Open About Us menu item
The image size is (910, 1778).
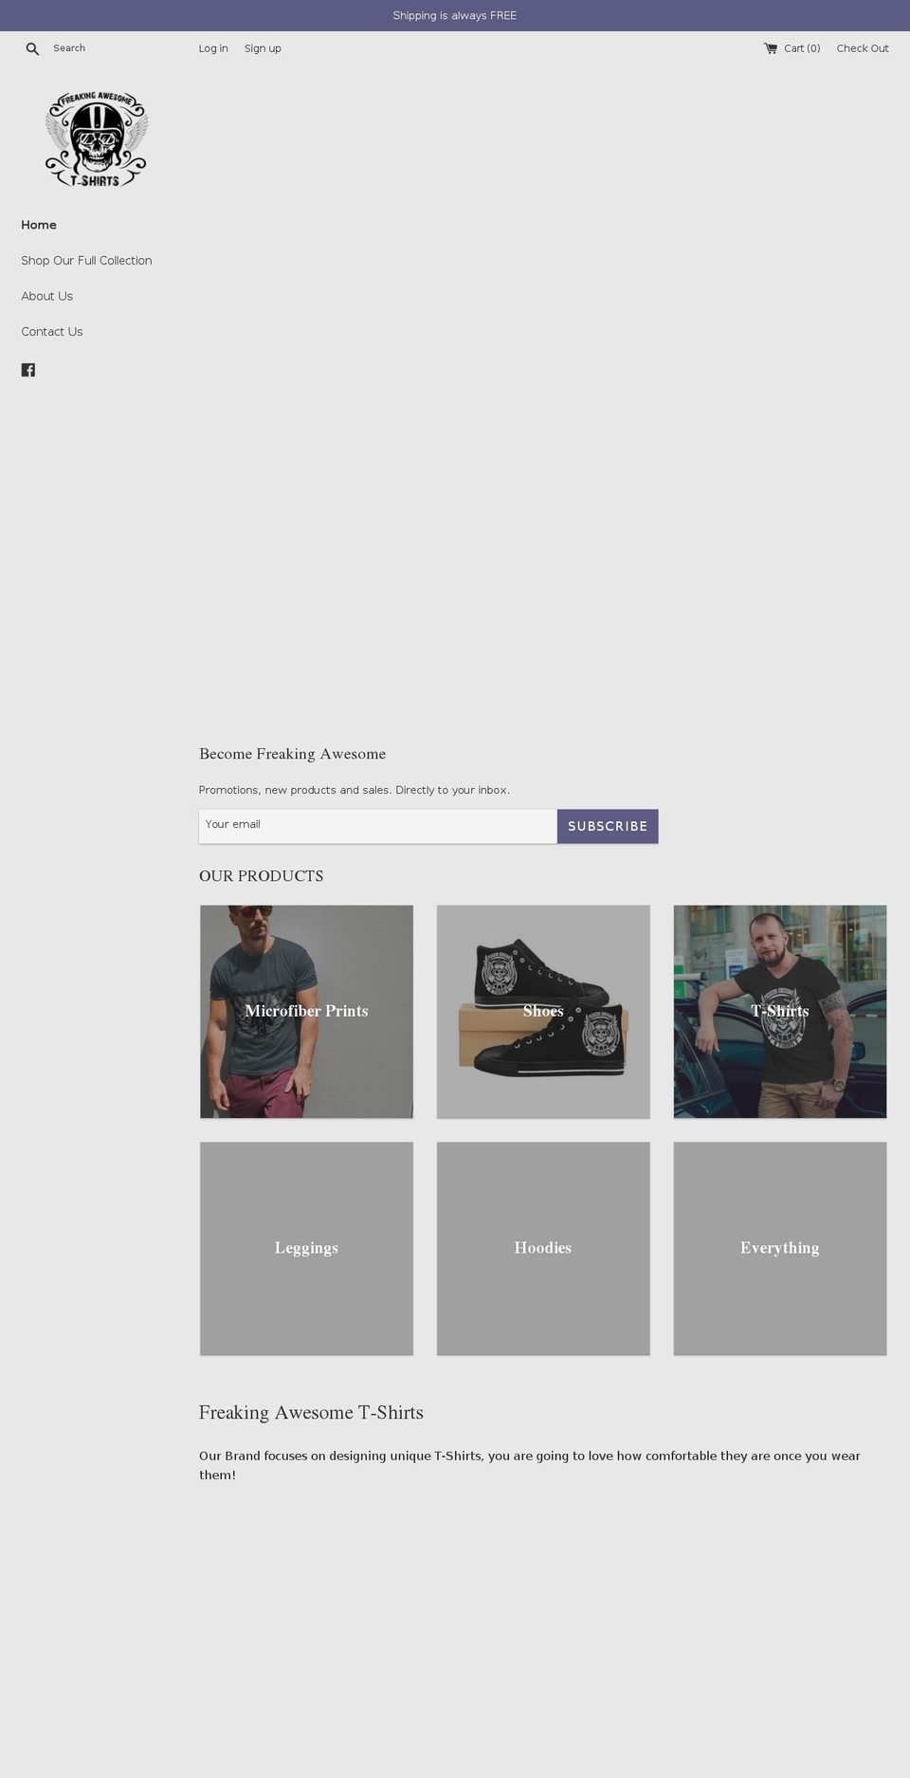click(x=46, y=296)
